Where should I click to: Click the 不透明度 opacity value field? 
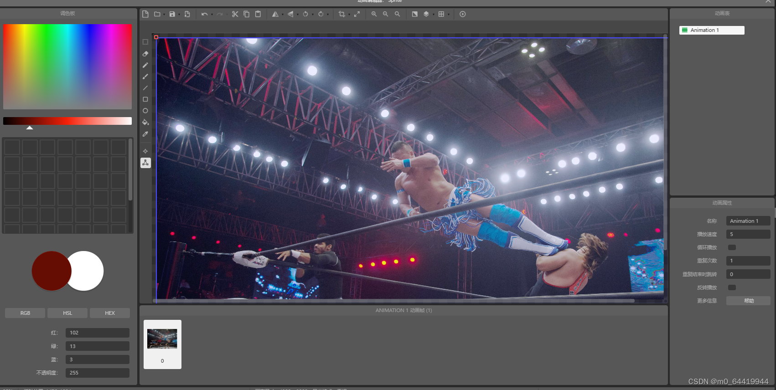98,373
